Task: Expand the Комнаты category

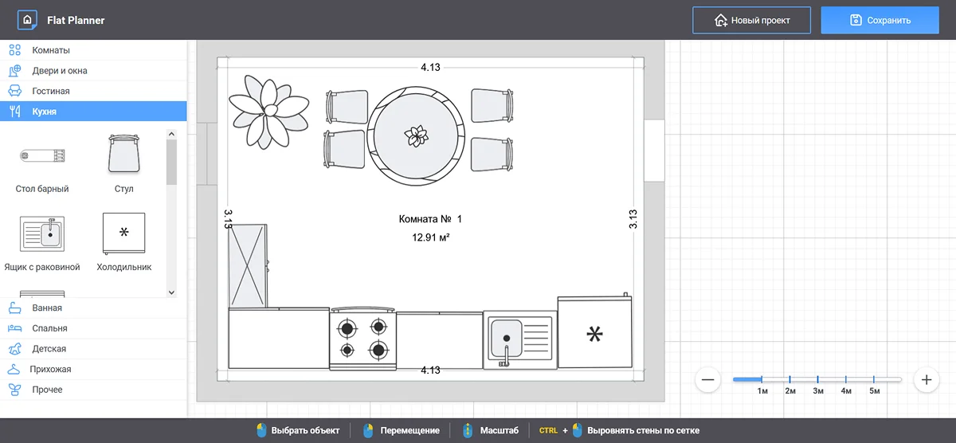Action: 51,50
